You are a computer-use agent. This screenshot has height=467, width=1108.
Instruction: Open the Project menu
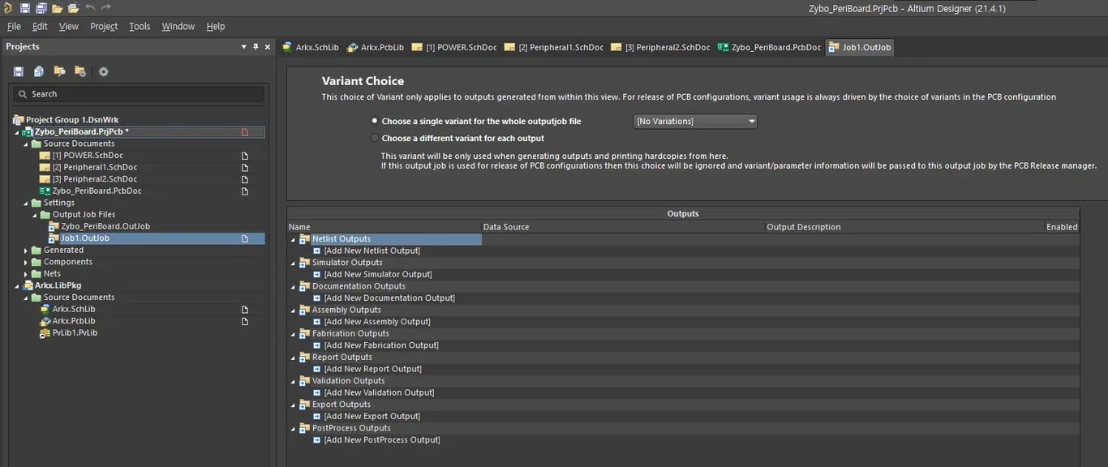coord(104,26)
